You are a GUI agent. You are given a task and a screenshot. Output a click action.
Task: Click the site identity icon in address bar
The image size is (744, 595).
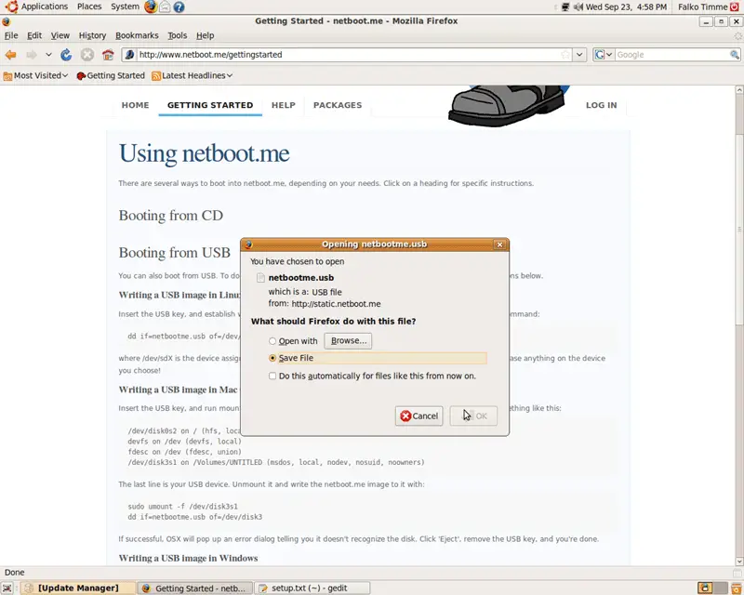click(x=129, y=55)
